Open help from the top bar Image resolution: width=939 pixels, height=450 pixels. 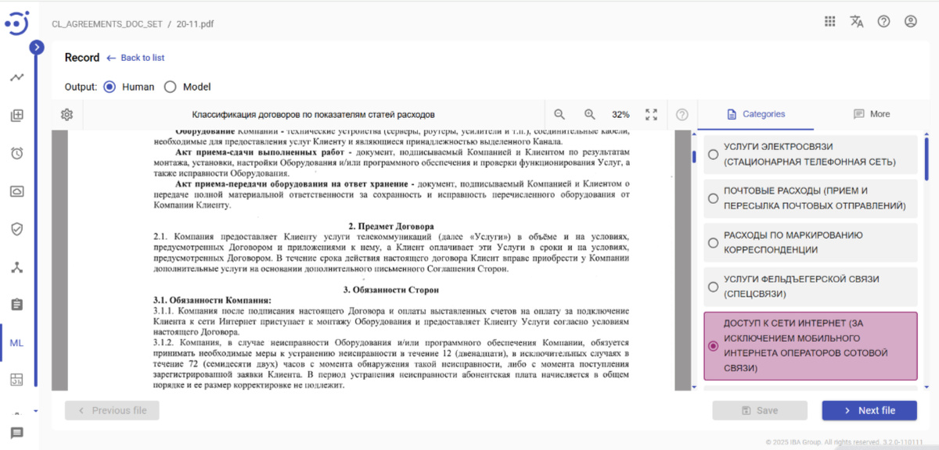point(883,22)
